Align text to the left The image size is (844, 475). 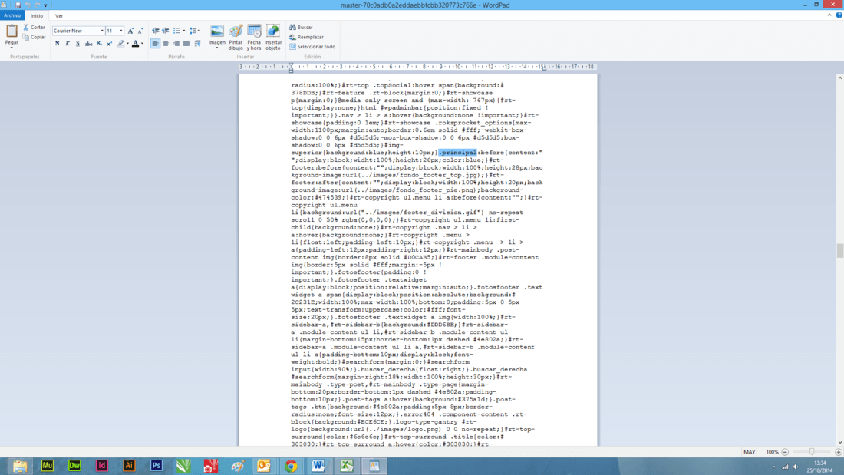click(155, 44)
